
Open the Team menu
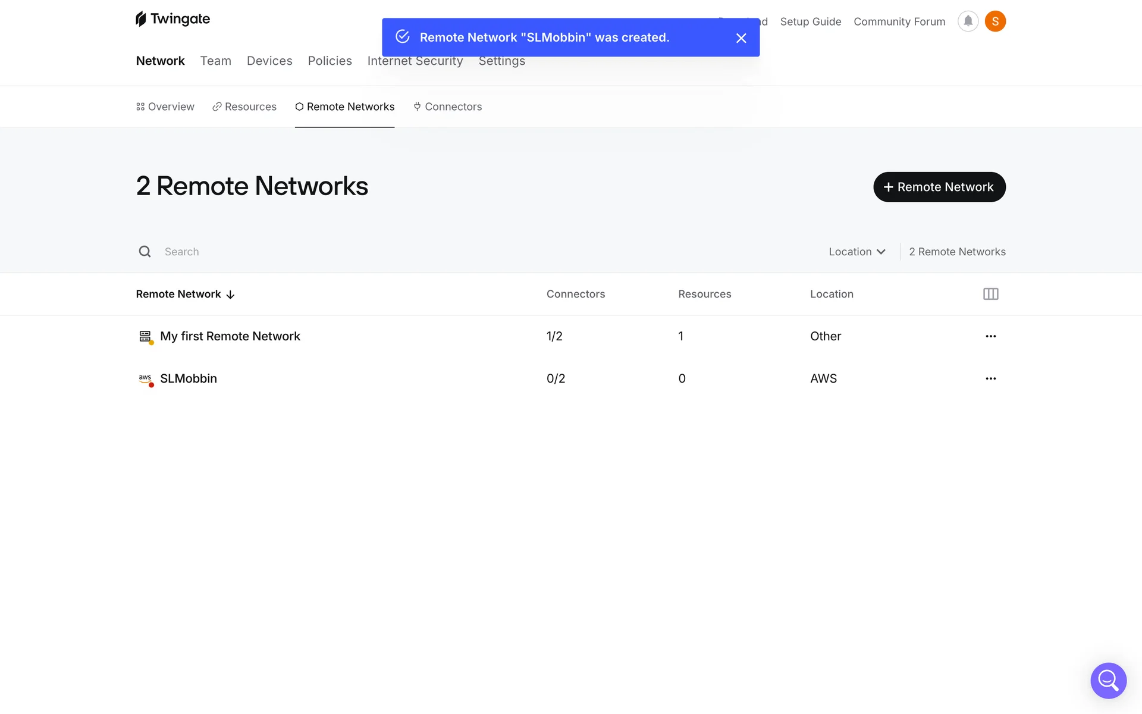tap(215, 61)
